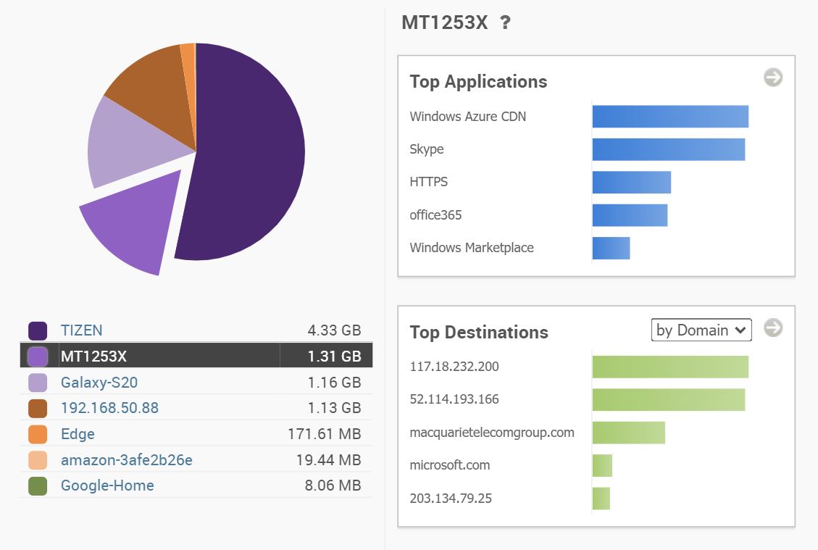Screen dimensions: 818x550
Task: Click the Galaxy-S20 legend color swatch
Action: (38, 383)
